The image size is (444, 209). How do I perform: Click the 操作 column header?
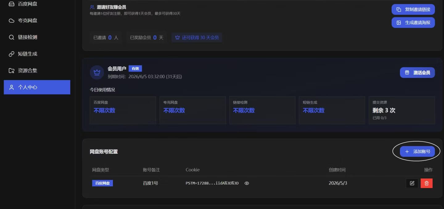pos(428,170)
